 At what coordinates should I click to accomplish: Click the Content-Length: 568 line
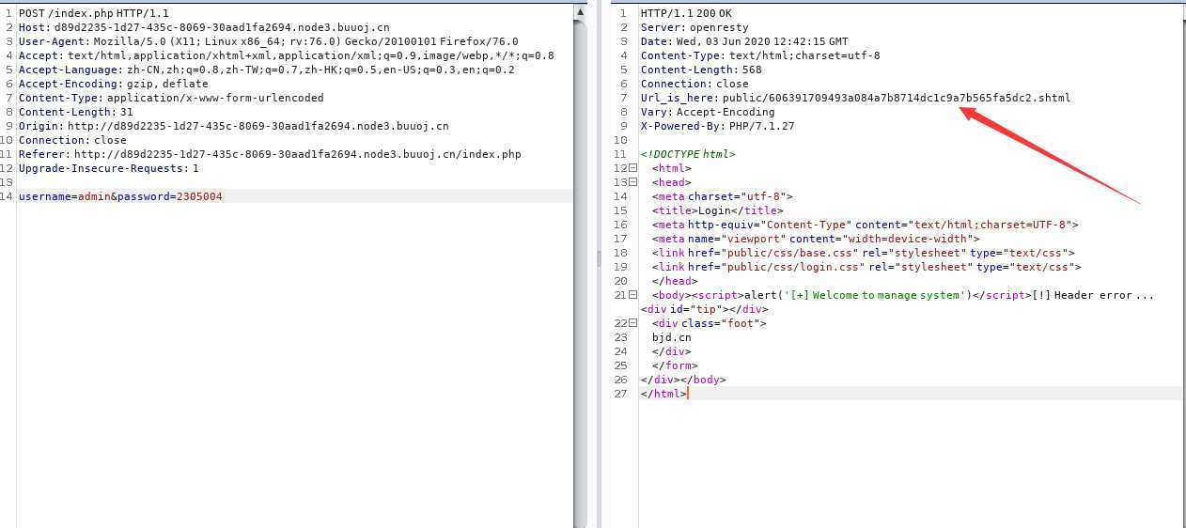click(701, 70)
